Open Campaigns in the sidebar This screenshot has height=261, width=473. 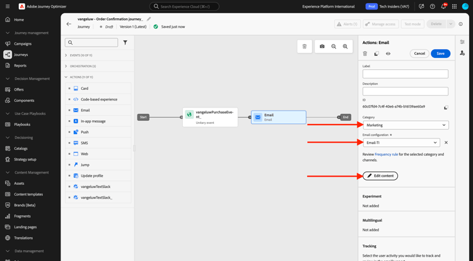tap(23, 43)
